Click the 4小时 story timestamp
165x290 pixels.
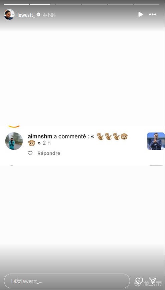49,15
